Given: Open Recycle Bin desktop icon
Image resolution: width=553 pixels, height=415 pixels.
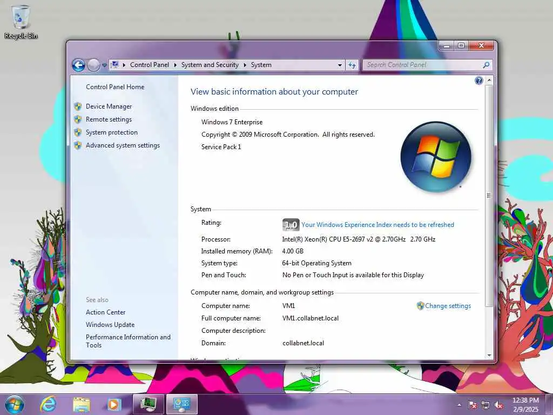Looking at the screenshot, I should [21, 22].
